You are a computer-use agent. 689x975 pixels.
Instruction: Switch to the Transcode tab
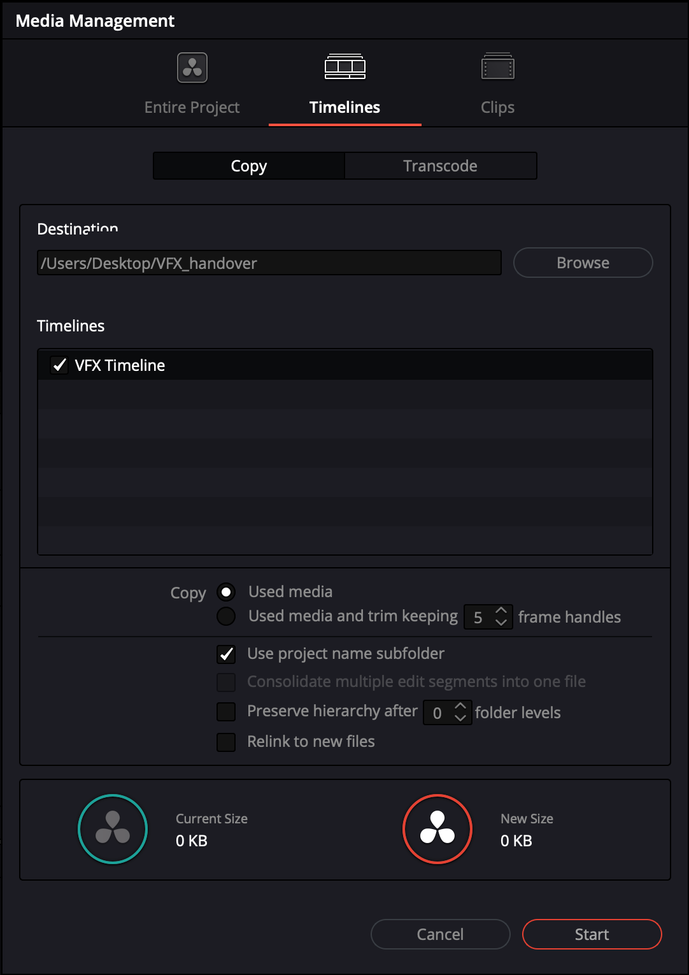click(440, 166)
